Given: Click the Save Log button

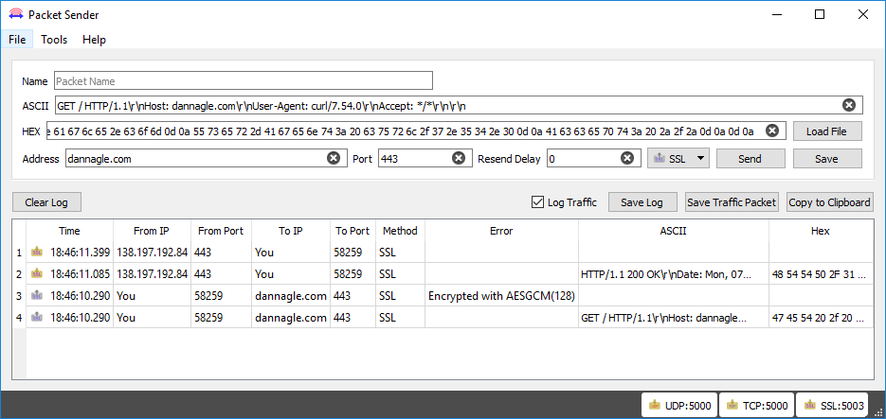Looking at the screenshot, I should [x=642, y=201].
